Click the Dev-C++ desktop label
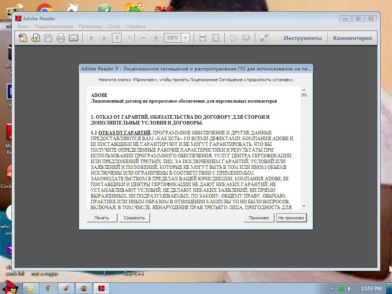392x294 pixels. click(134, 273)
